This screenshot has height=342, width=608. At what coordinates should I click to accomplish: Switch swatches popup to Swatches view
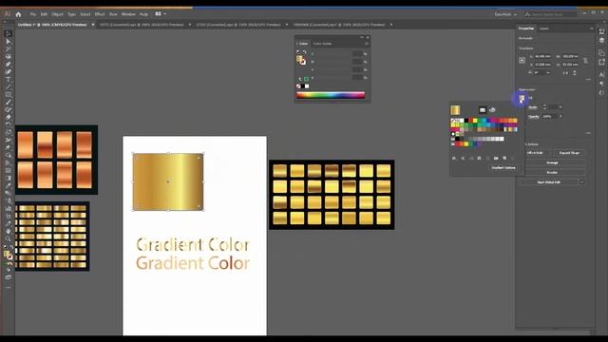(482, 110)
